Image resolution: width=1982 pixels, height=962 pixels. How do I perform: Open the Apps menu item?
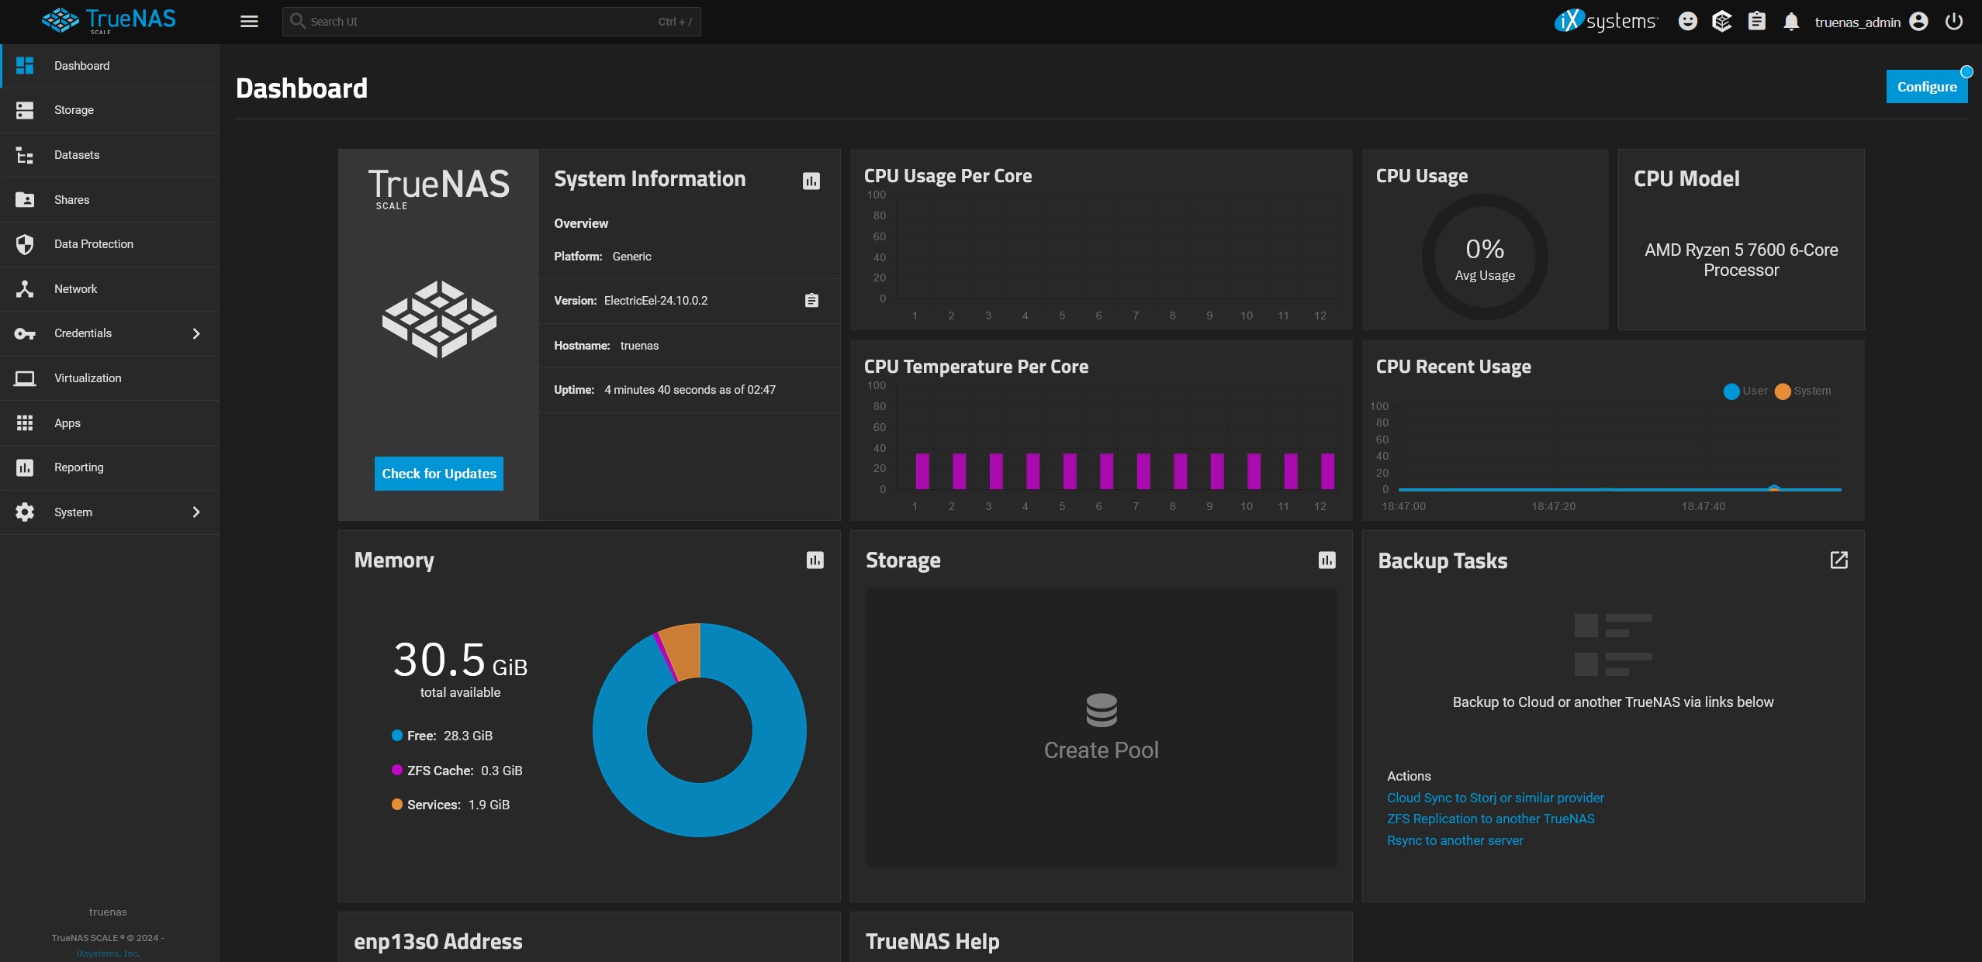point(110,423)
